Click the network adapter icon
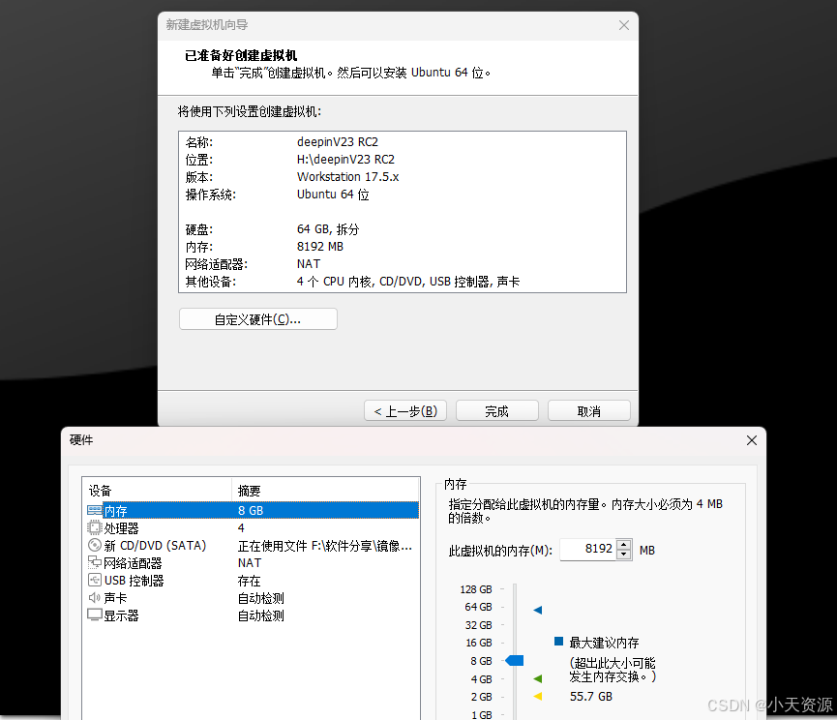Image resolution: width=837 pixels, height=720 pixels. tap(95, 562)
